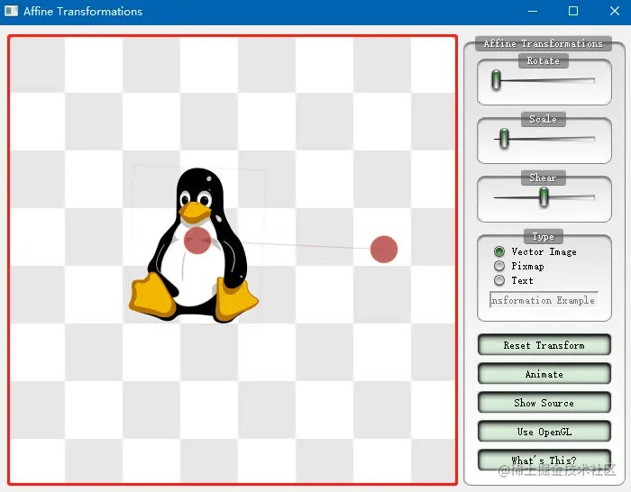Click the Shear slider handle
Screen dimensions: 631x492
[x=544, y=197]
